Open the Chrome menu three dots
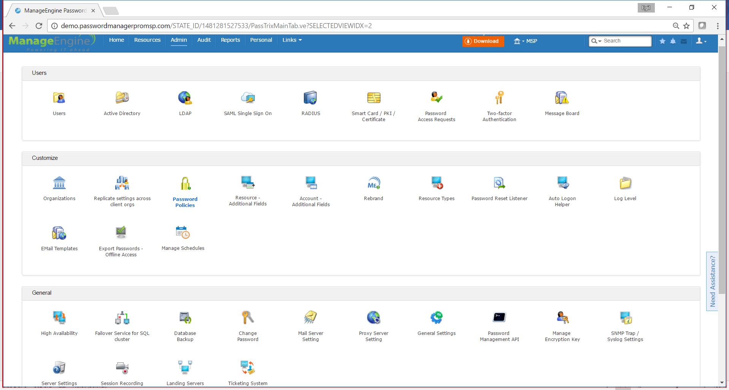The image size is (729, 390). (718, 26)
